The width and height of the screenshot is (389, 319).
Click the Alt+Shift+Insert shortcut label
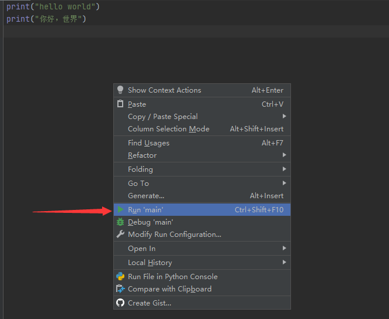click(x=256, y=129)
